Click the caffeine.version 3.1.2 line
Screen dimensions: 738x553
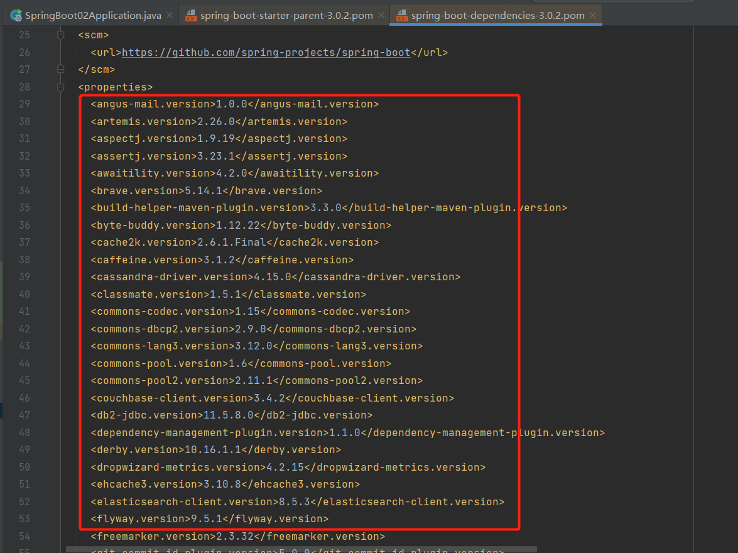tap(222, 260)
